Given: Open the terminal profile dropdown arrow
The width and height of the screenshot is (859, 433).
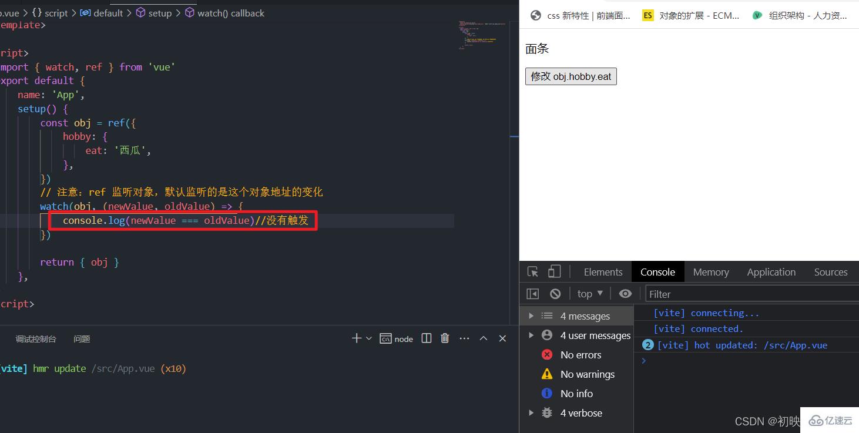Looking at the screenshot, I should click(x=367, y=338).
